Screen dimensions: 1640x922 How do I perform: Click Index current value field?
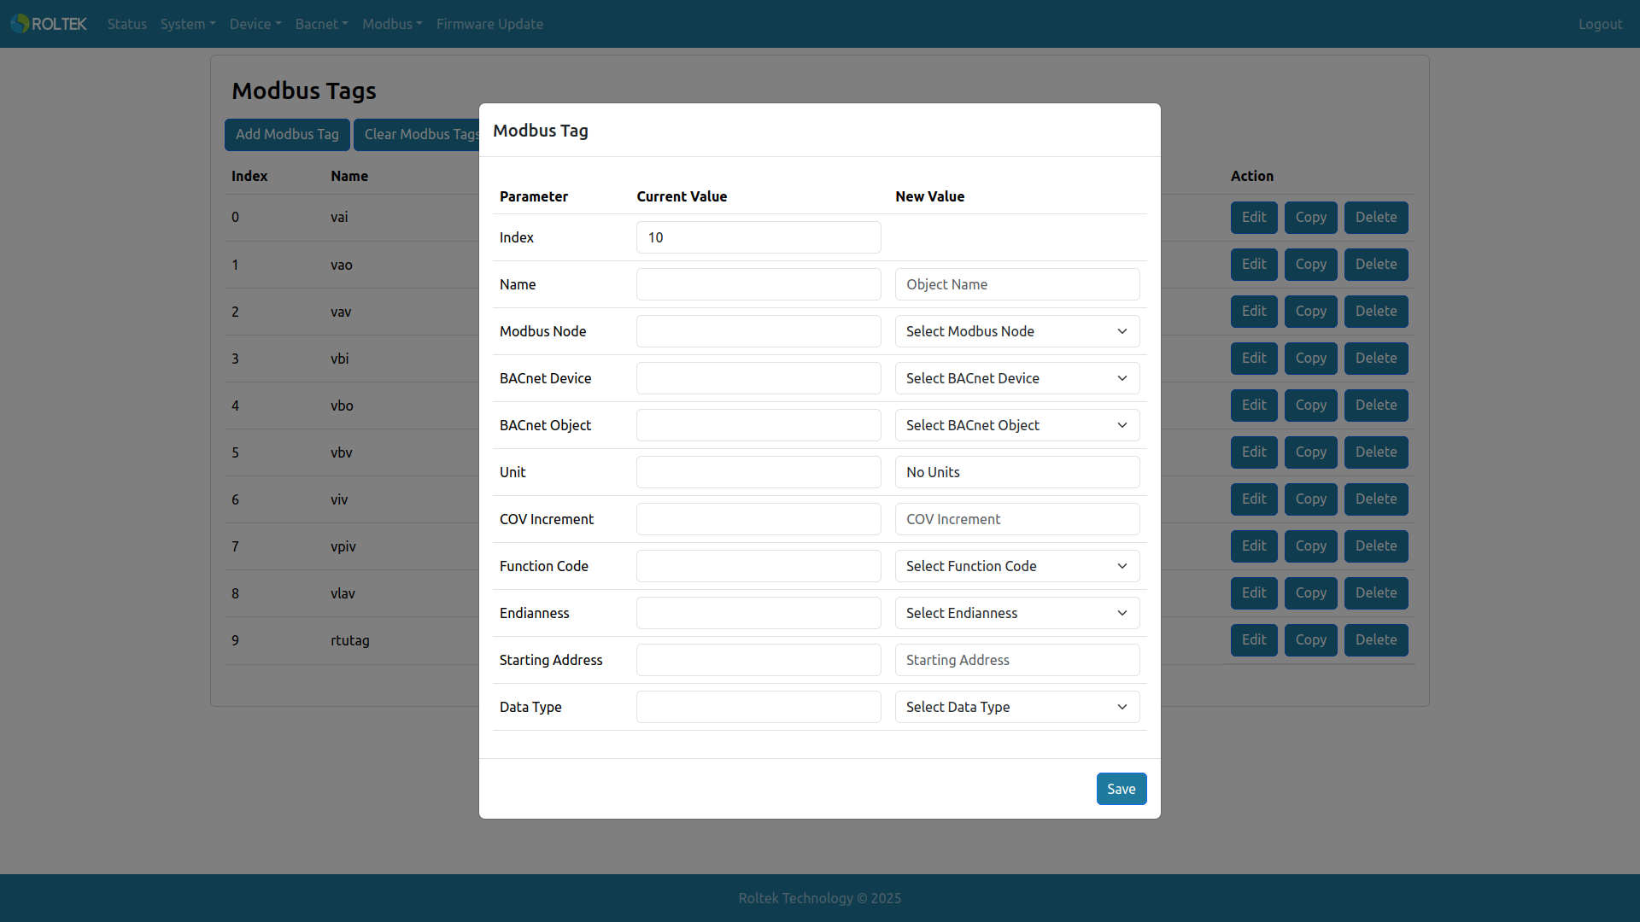[x=758, y=237]
